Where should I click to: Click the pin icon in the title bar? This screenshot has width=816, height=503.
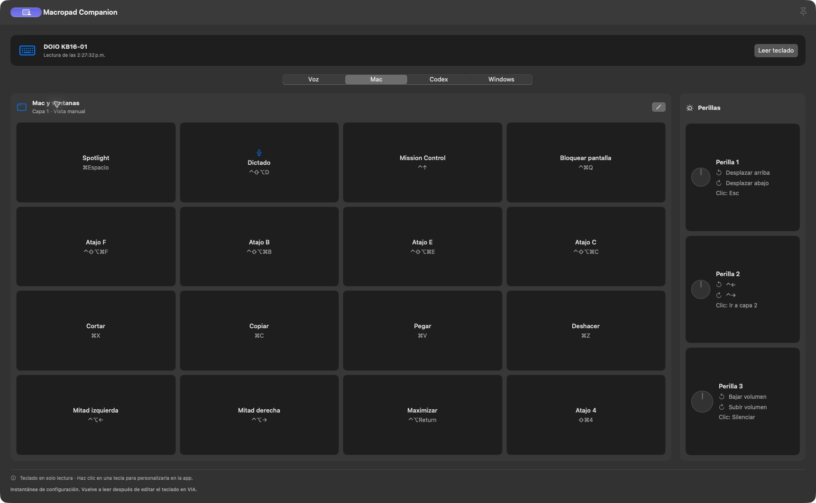pos(803,12)
